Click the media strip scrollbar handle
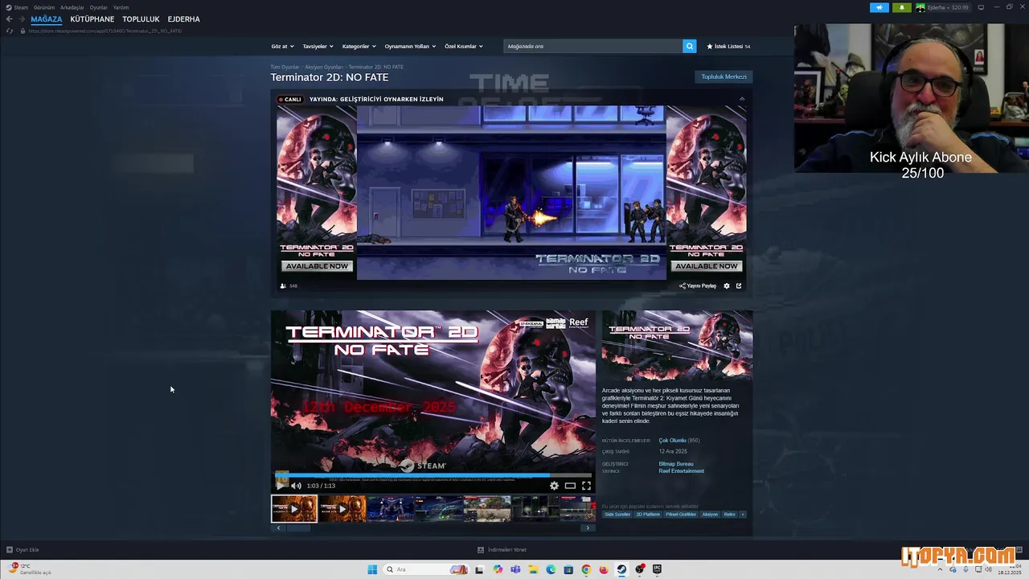The image size is (1029, 579). click(x=298, y=528)
